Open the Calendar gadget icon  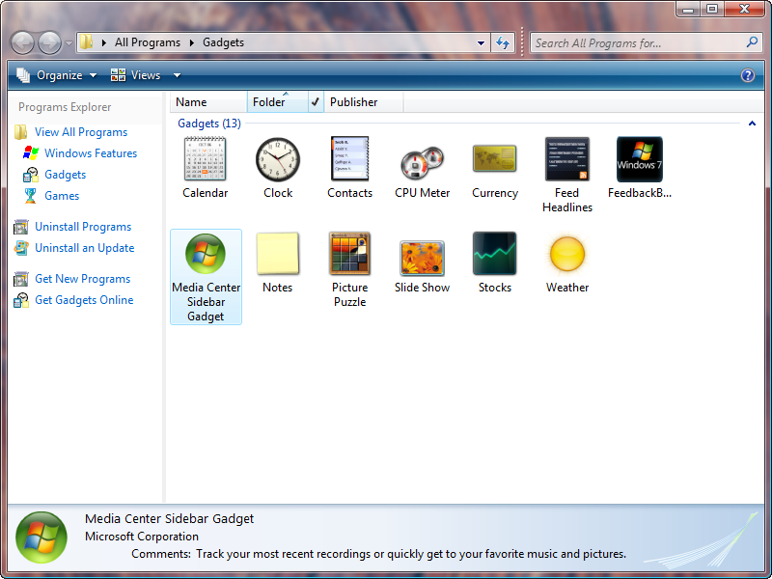pyautogui.click(x=206, y=158)
